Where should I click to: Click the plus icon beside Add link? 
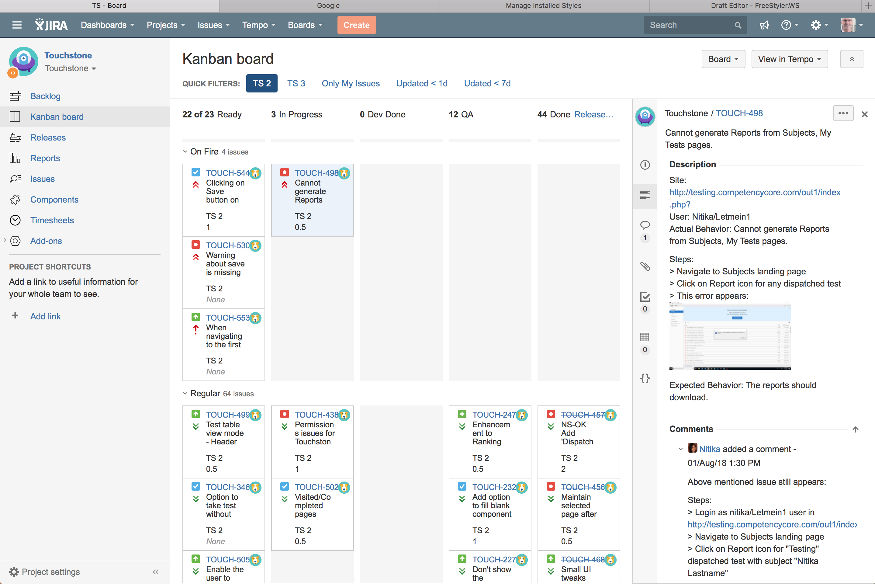click(x=15, y=316)
